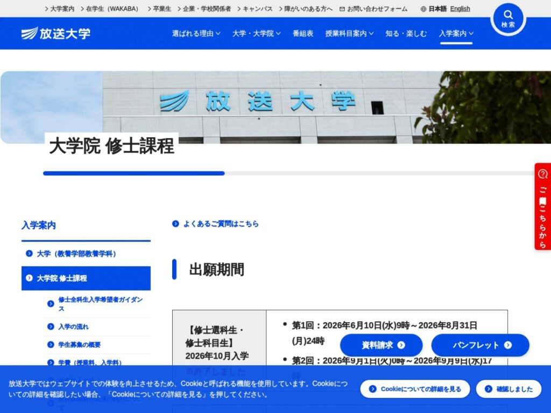Click the arrow icon next to 入学の流れ
551x413 pixels.
[51, 326]
